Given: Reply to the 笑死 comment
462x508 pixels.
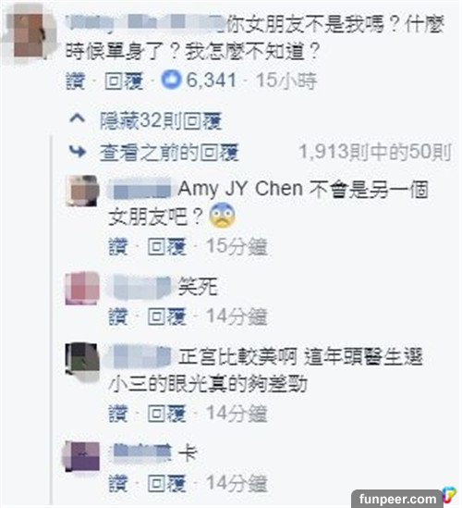Looking at the screenshot, I should click(167, 316).
